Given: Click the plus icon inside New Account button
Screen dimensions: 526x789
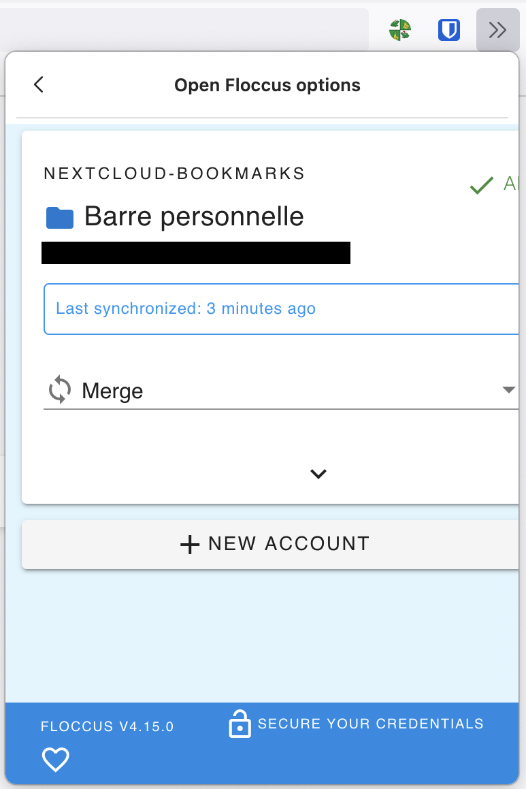Looking at the screenshot, I should (x=190, y=544).
